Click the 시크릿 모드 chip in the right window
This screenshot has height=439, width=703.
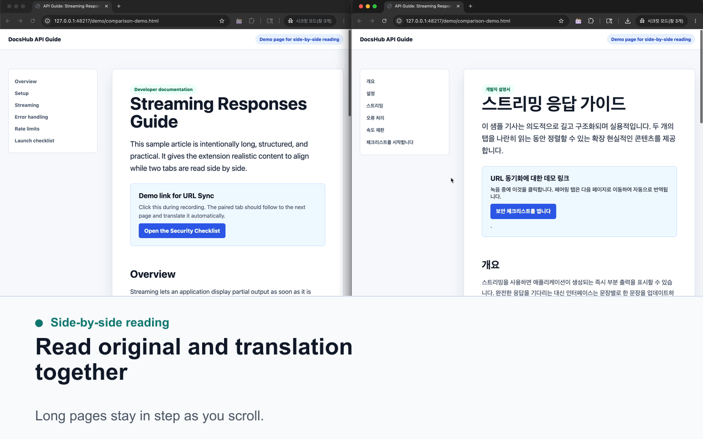click(x=662, y=21)
